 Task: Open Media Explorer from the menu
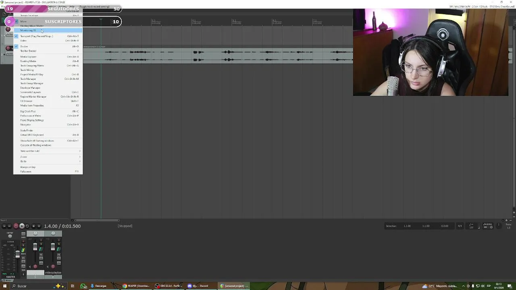[x=48, y=57]
